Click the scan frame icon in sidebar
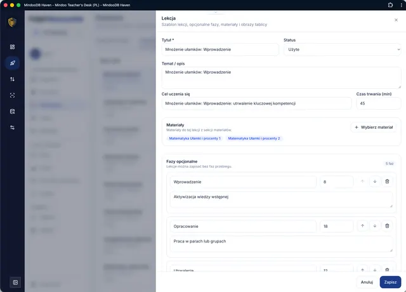 pos(12,95)
